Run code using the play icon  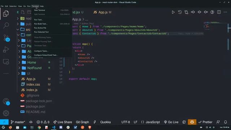tap(173, 12)
